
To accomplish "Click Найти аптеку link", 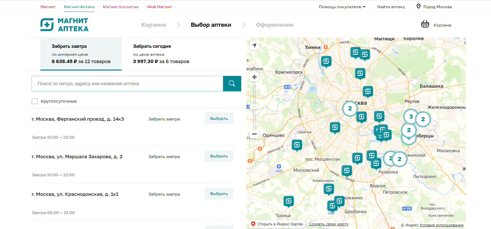I will 391,7.
